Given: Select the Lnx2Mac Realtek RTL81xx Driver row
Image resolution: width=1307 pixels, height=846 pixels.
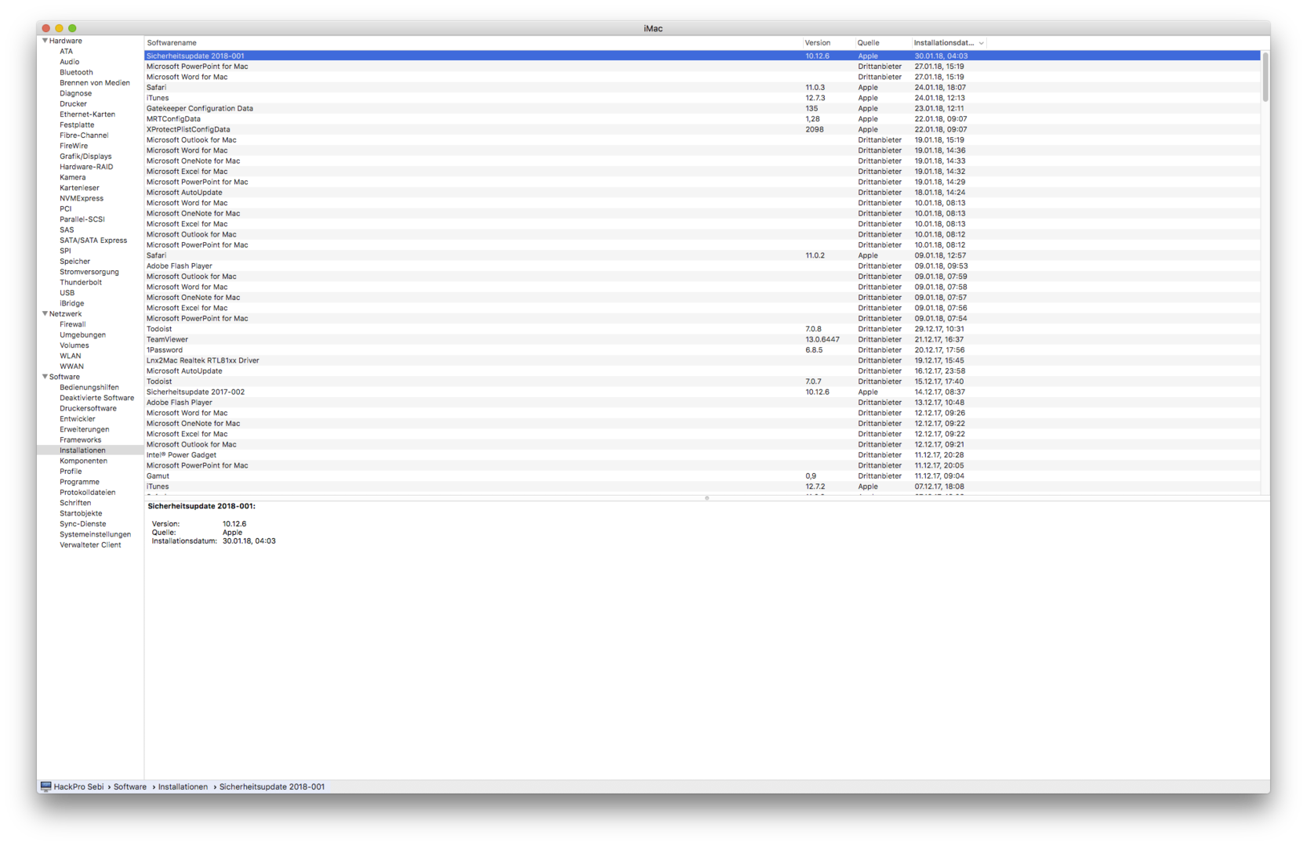Looking at the screenshot, I should (x=703, y=360).
